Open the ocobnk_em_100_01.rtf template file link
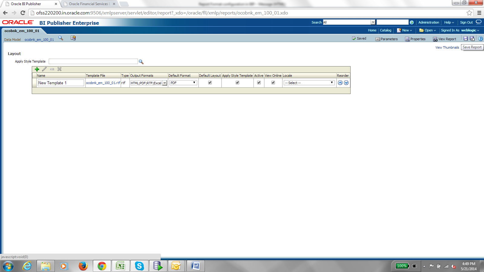The image size is (484, 272). pyautogui.click(x=103, y=83)
